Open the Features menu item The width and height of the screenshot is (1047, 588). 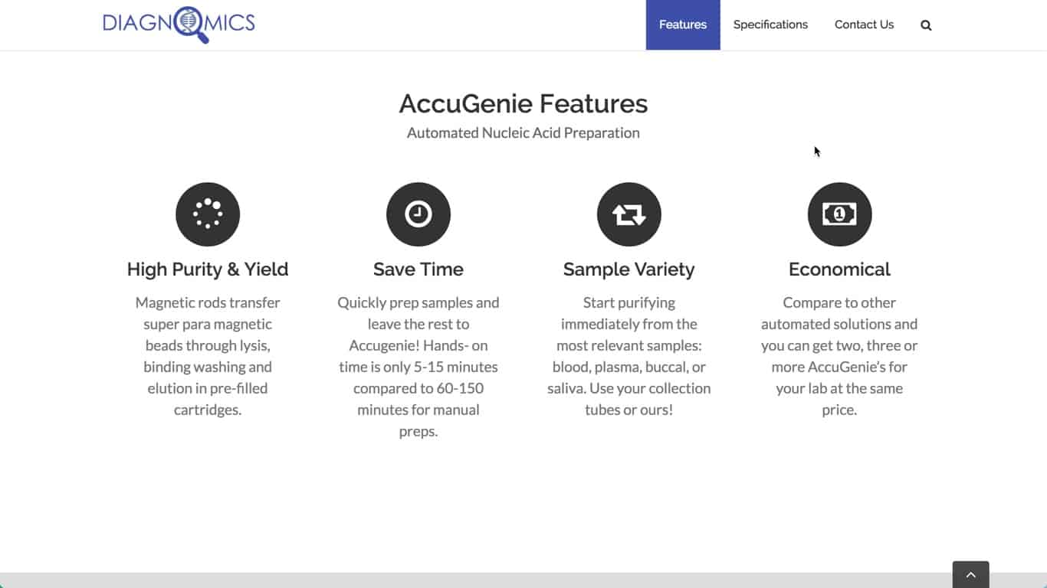[683, 24]
